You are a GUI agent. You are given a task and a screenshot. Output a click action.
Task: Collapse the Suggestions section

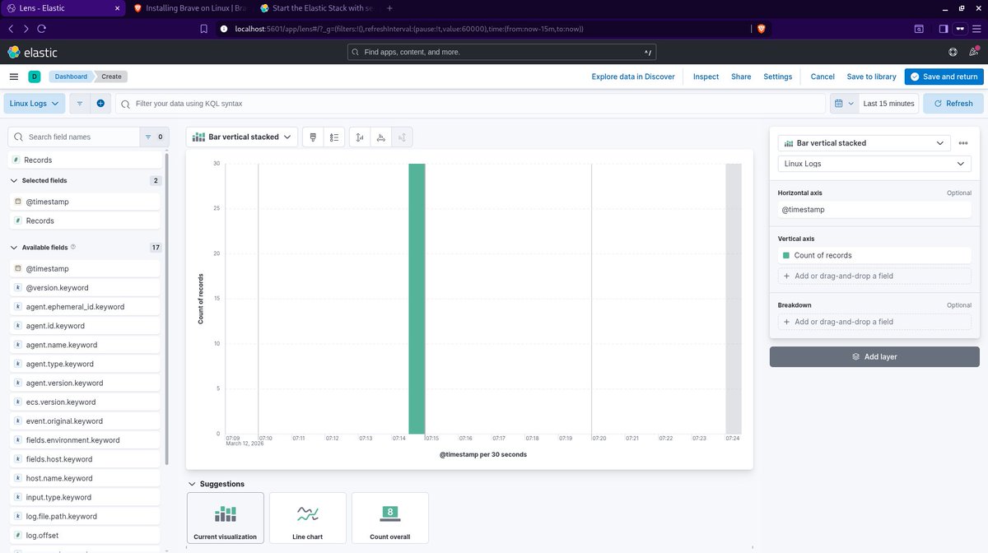(x=192, y=484)
